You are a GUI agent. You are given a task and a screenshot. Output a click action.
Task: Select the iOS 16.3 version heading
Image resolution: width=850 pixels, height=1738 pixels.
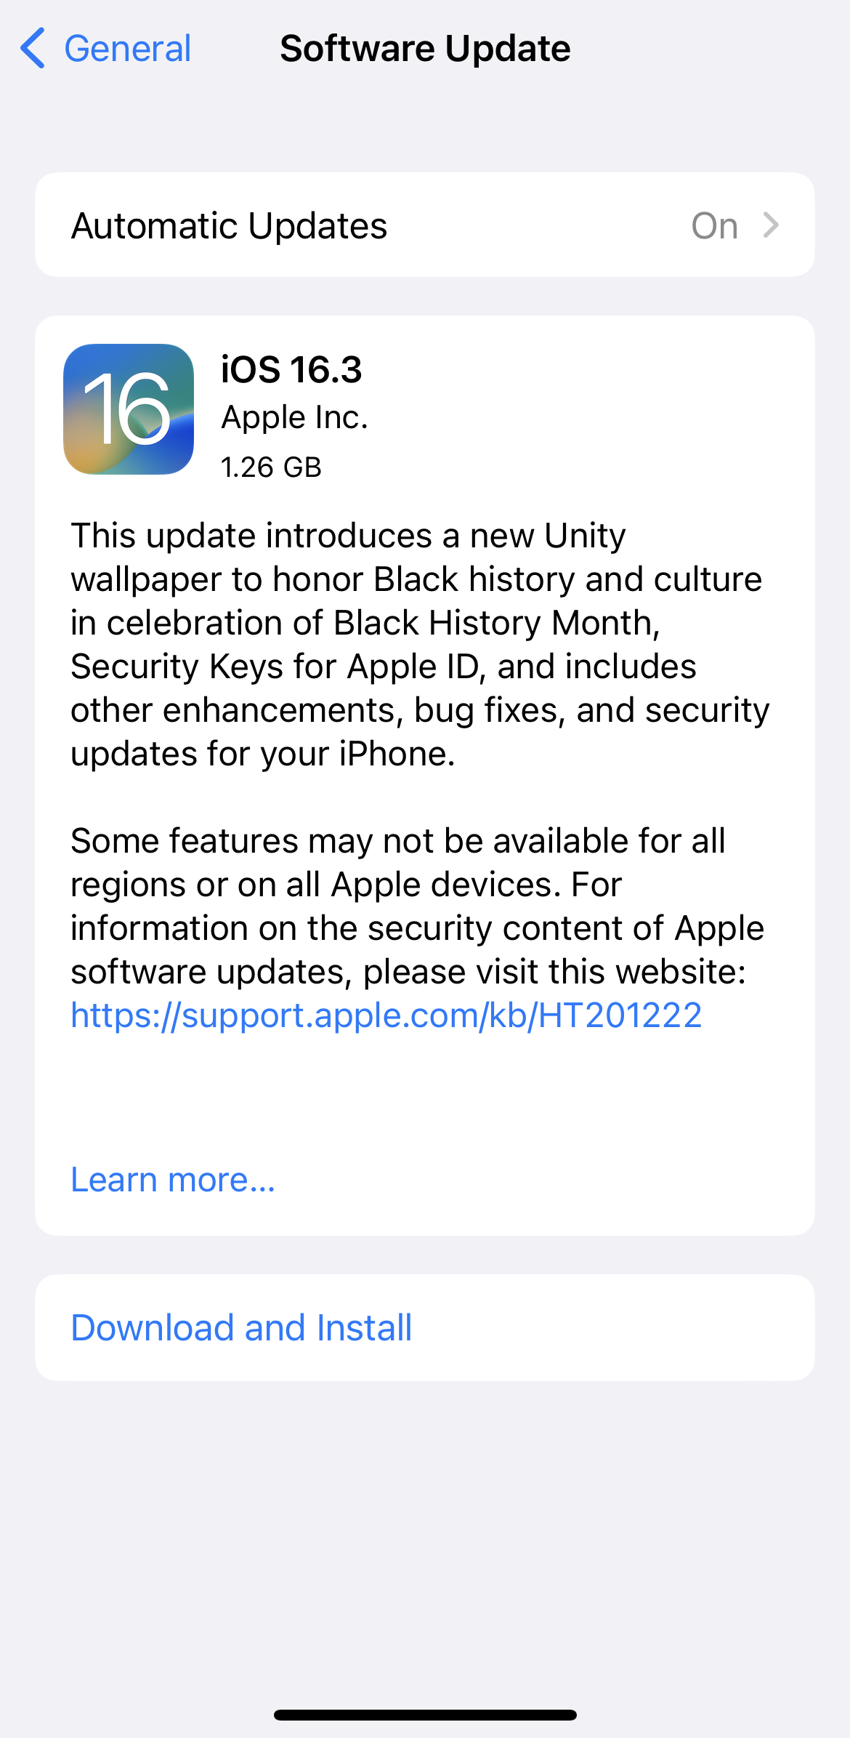(291, 369)
